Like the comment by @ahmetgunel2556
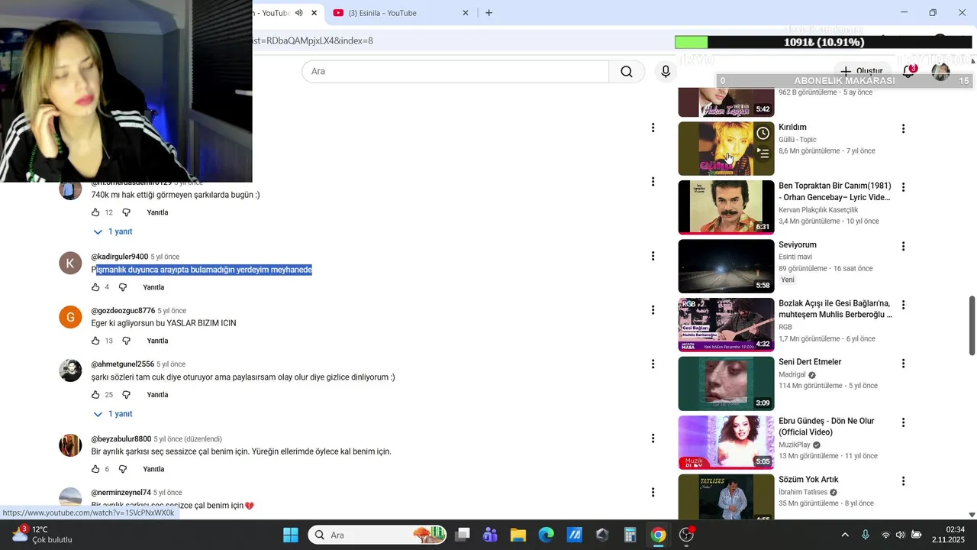977x550 pixels. point(95,395)
